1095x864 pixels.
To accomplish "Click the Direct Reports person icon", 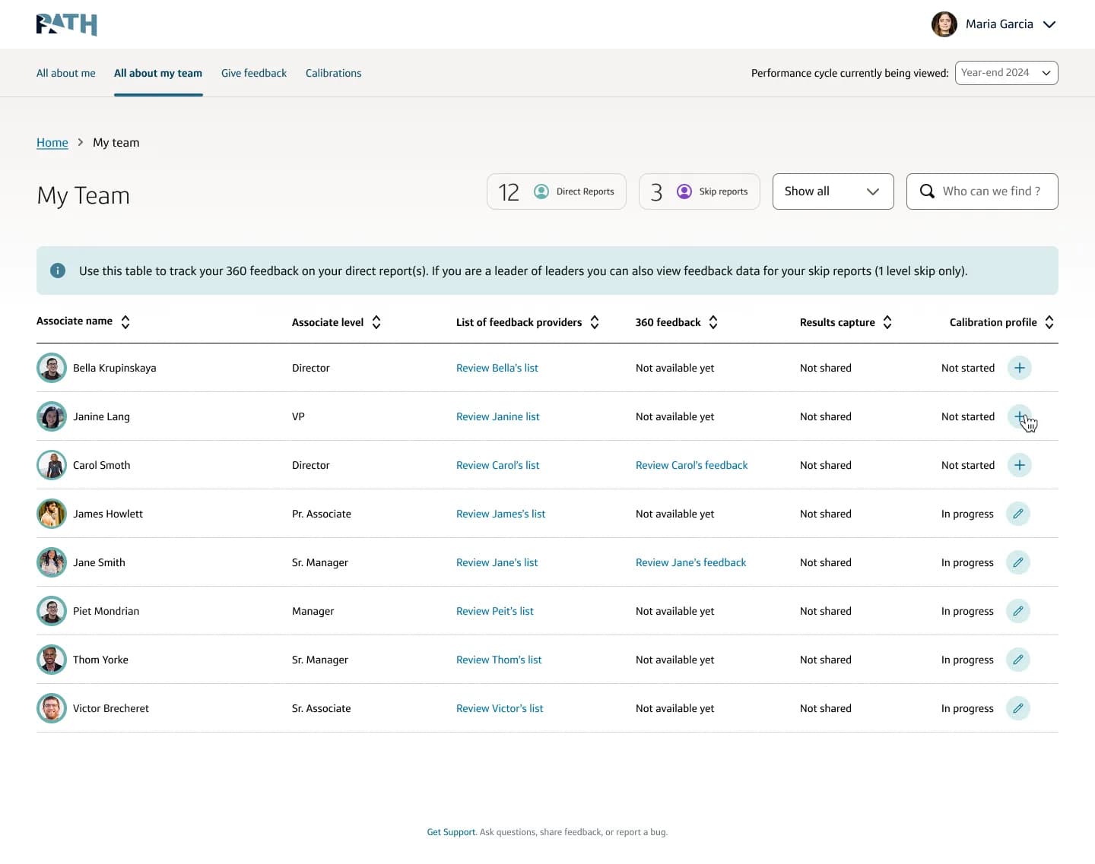I will tap(541, 191).
